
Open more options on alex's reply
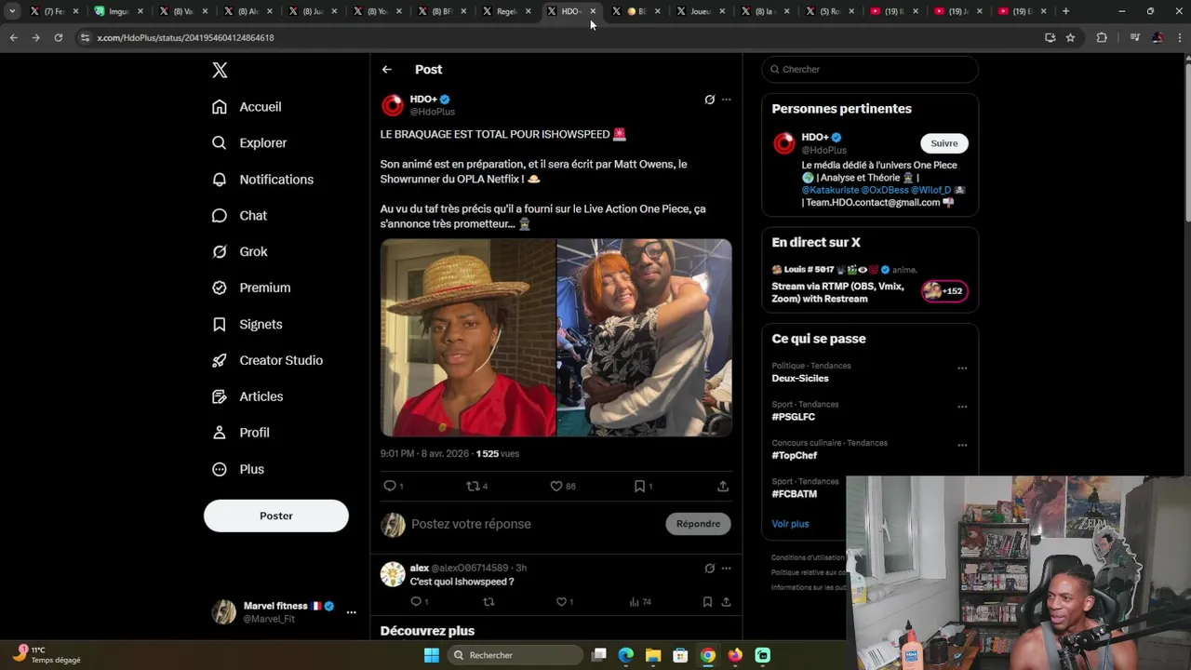[x=727, y=569]
